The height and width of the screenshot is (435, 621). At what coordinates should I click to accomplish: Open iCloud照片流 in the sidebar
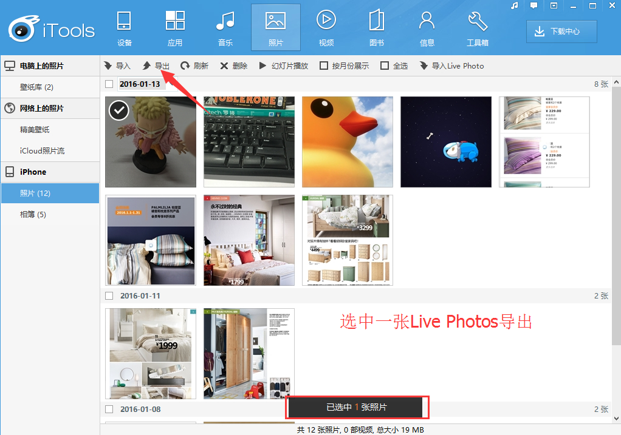[x=50, y=150]
